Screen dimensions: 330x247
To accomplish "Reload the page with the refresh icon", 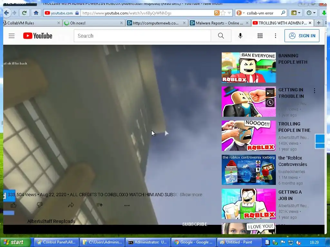I will click(x=24, y=13).
